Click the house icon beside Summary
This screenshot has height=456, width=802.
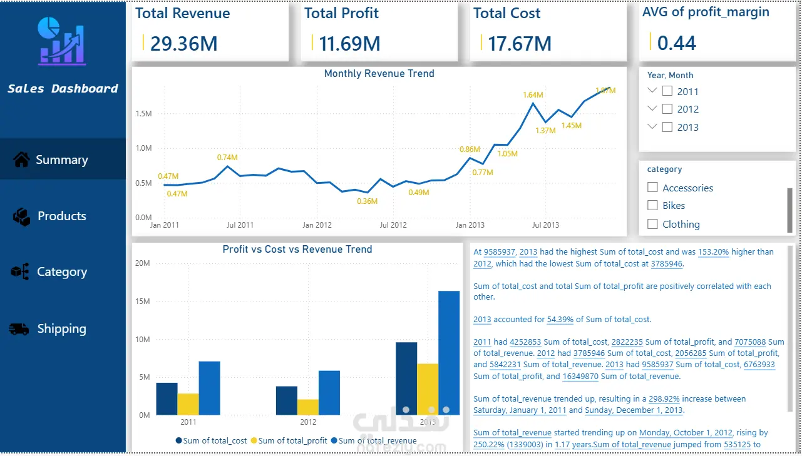point(21,160)
